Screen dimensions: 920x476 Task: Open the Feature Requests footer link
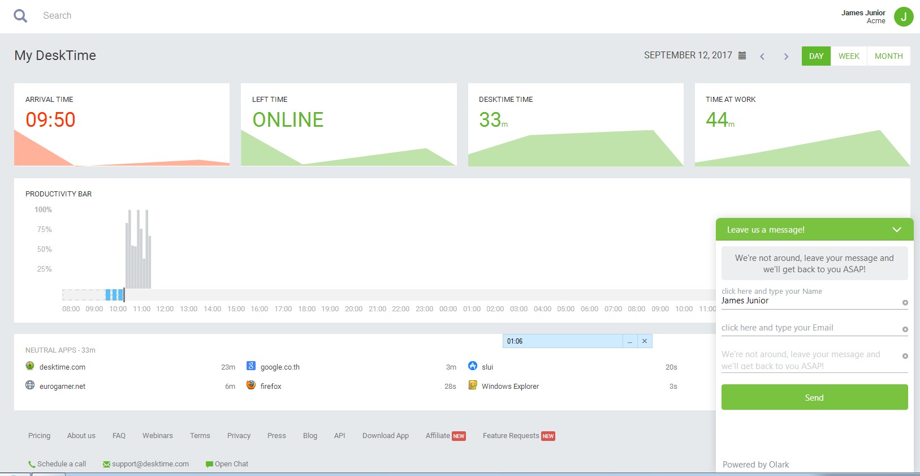511,436
